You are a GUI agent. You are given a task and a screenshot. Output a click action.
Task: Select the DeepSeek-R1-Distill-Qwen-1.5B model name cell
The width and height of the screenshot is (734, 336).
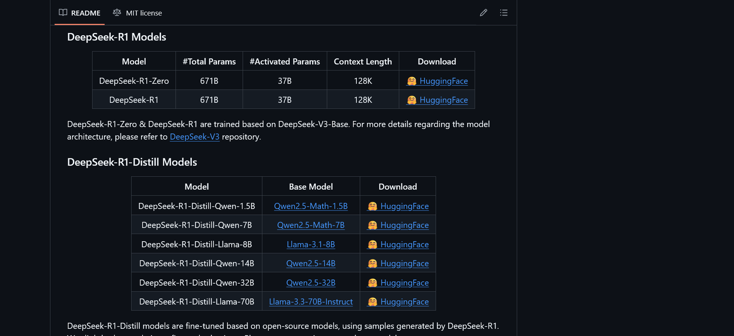pyautogui.click(x=197, y=206)
